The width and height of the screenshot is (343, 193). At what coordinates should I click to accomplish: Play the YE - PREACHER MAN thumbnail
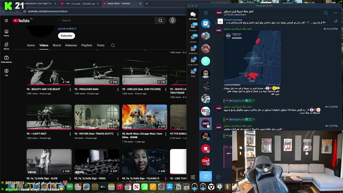pos(97,72)
